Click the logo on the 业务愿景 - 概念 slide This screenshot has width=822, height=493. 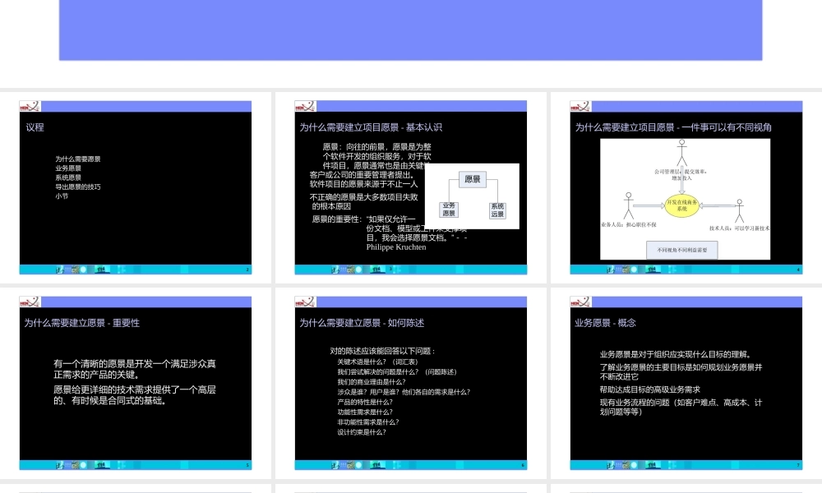coord(580,302)
